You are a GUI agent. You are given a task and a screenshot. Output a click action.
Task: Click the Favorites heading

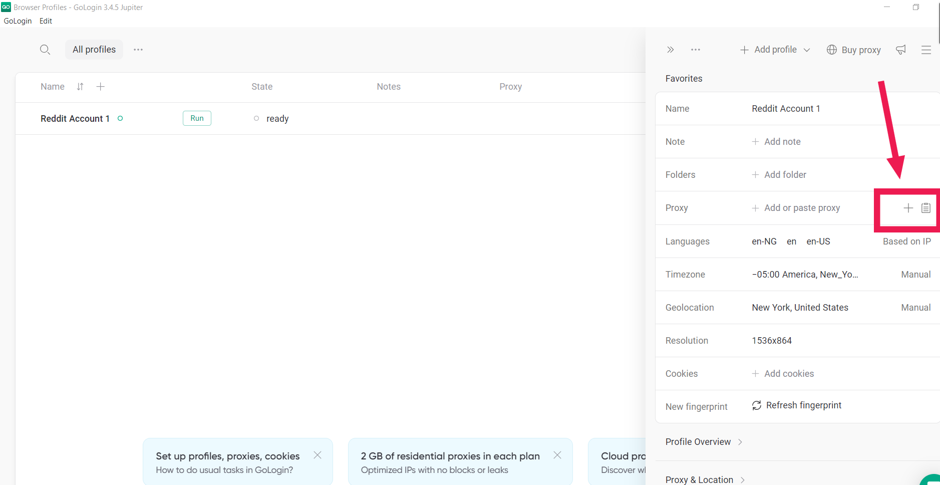pyautogui.click(x=684, y=79)
